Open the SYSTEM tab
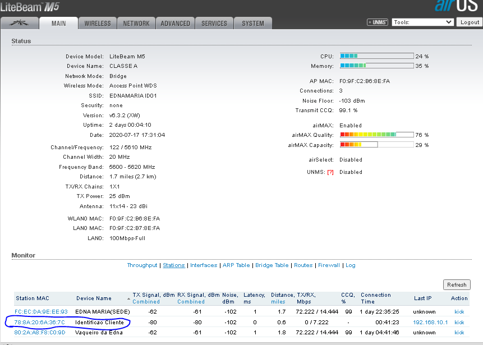The image size is (483, 345). [253, 24]
